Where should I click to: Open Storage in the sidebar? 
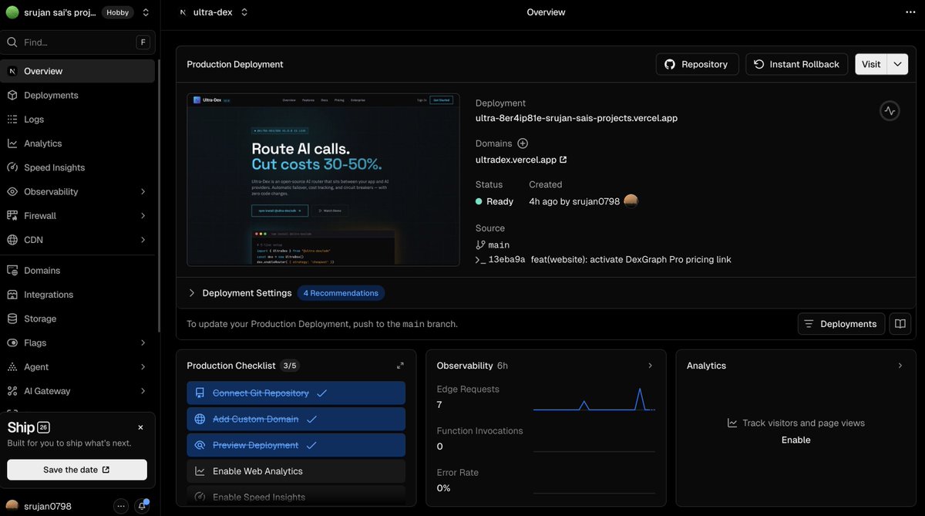(x=78, y=319)
